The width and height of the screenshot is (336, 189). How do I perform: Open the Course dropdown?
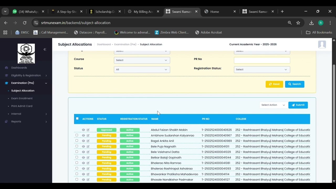(142, 60)
